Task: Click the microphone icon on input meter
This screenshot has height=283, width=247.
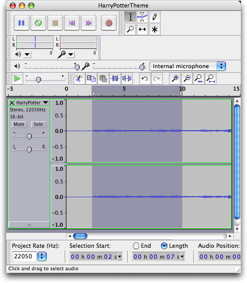Action: point(62,54)
